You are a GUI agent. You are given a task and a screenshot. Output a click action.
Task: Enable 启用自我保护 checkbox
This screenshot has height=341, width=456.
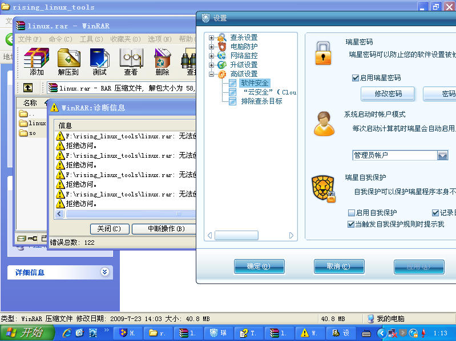(352, 213)
